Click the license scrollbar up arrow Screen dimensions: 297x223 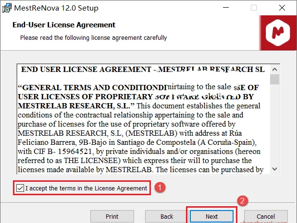pyautogui.click(x=274, y=70)
